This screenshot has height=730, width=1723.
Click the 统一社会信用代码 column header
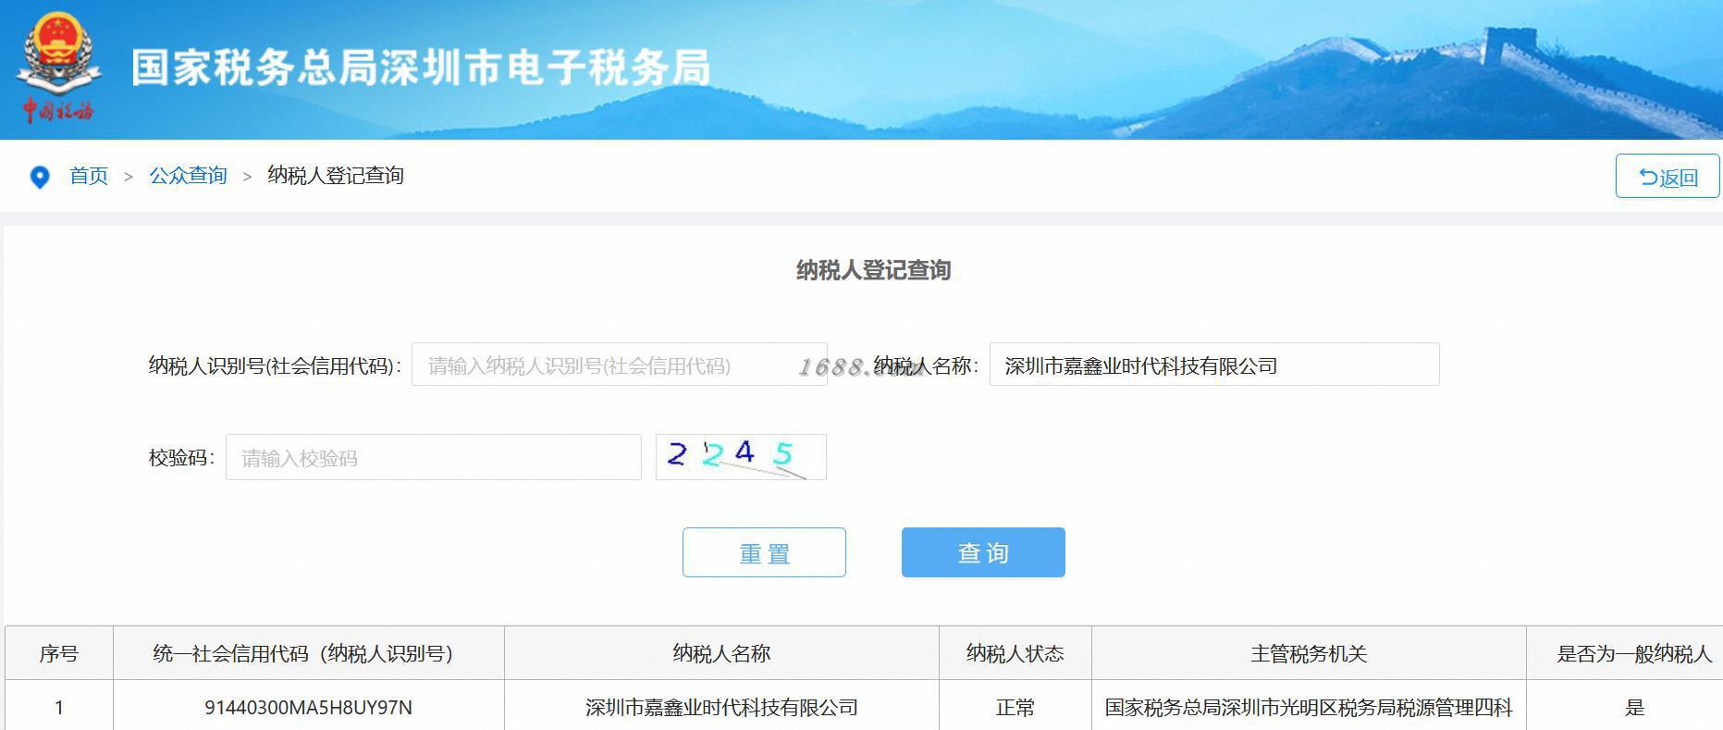308,653
